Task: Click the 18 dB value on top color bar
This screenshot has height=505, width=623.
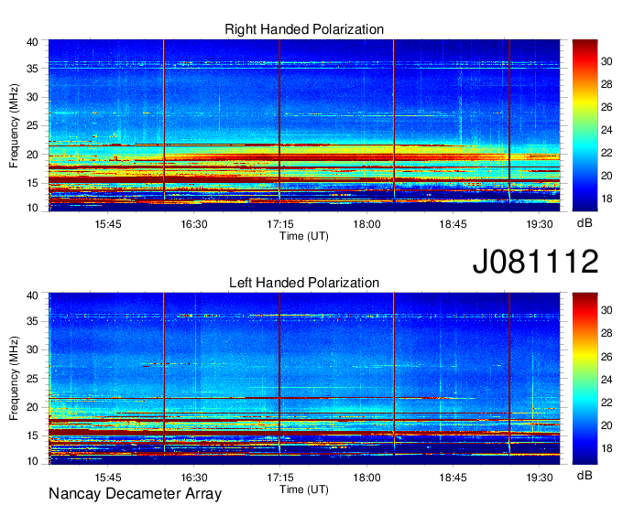Action: coord(607,199)
